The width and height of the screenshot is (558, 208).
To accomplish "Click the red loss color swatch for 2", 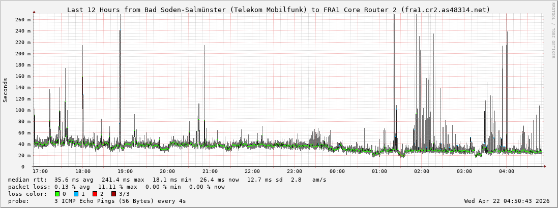I will [95, 194].
